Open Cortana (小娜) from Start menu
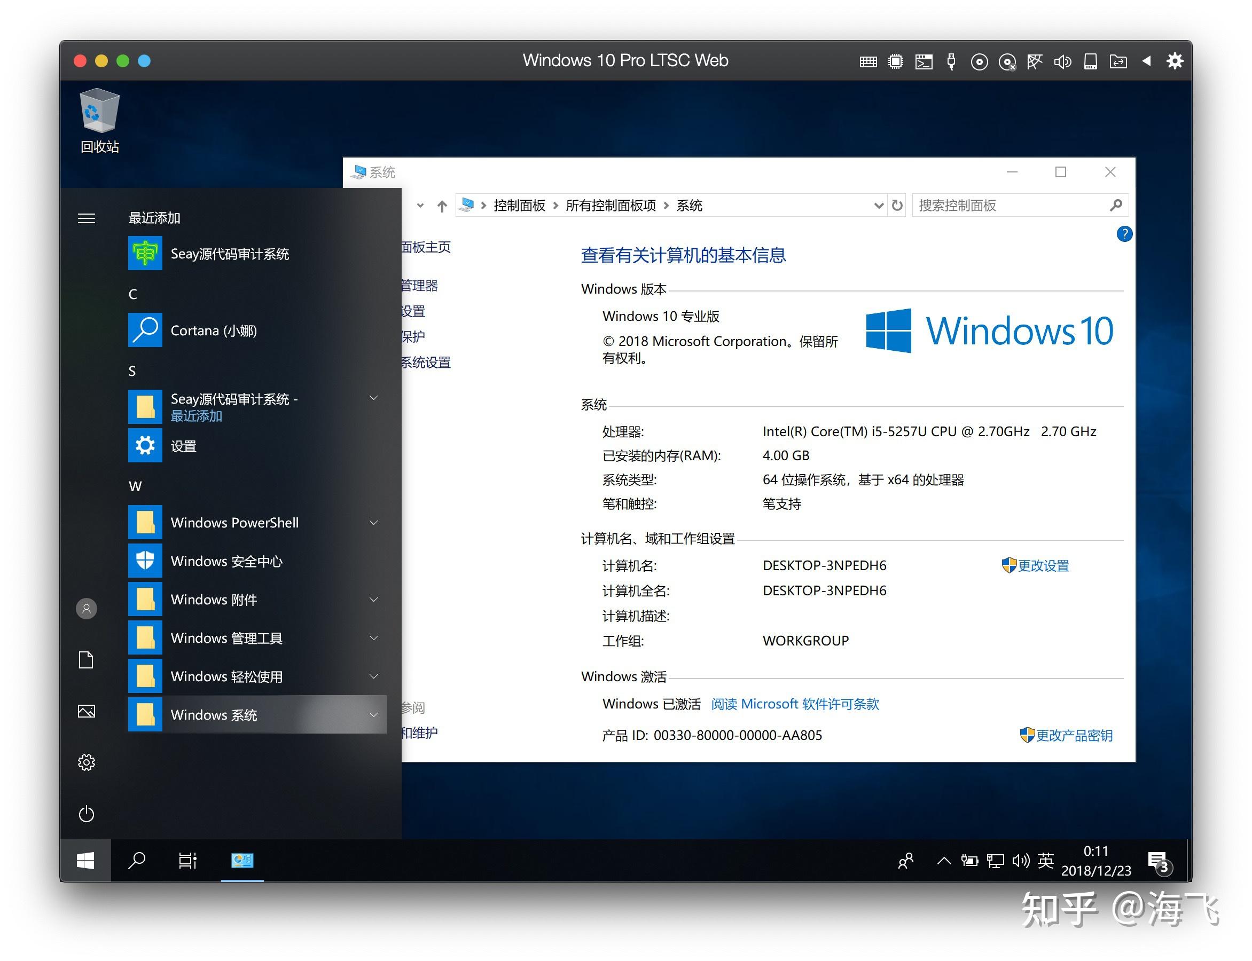Viewport: 1252px width, 961px height. 257,330
